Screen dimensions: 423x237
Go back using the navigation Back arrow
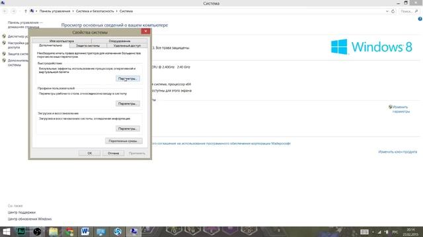5,11
